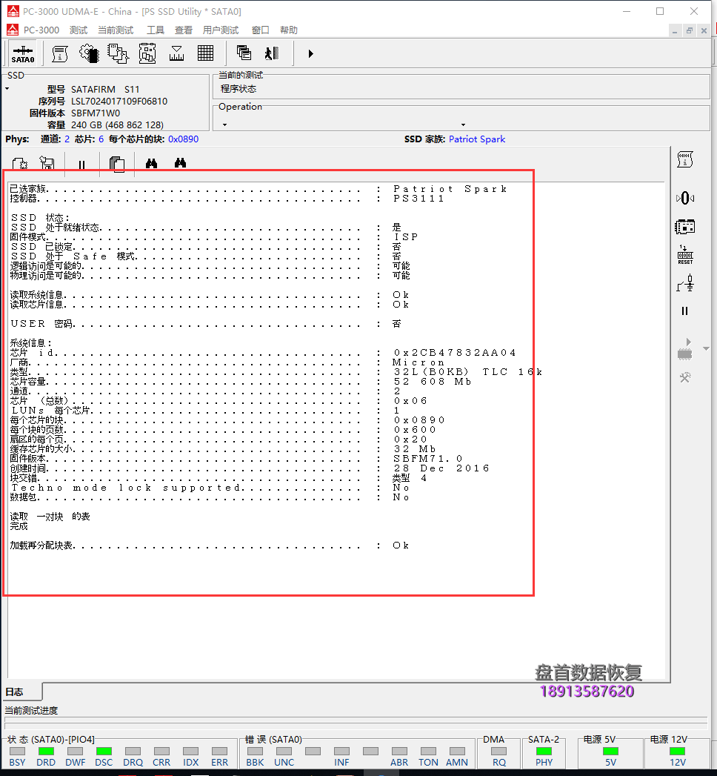Click the hammer and wrench tools icon

685,378
